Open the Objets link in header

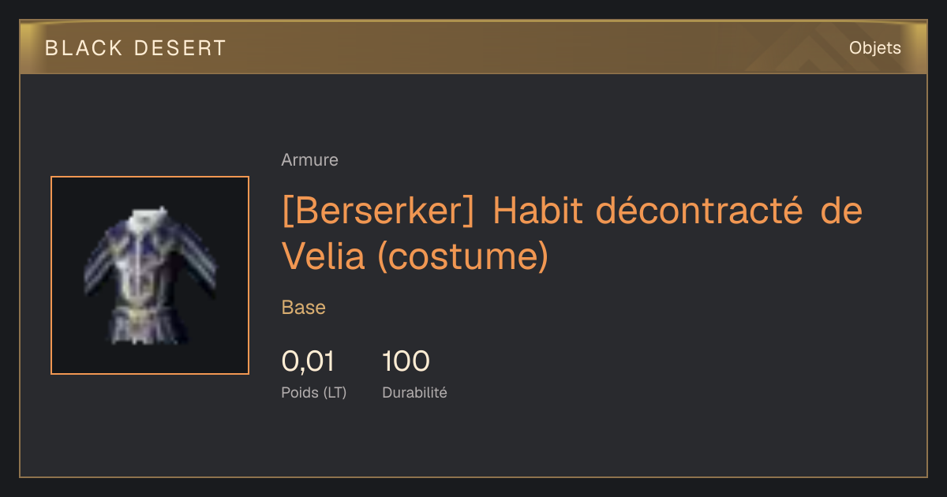tap(874, 48)
